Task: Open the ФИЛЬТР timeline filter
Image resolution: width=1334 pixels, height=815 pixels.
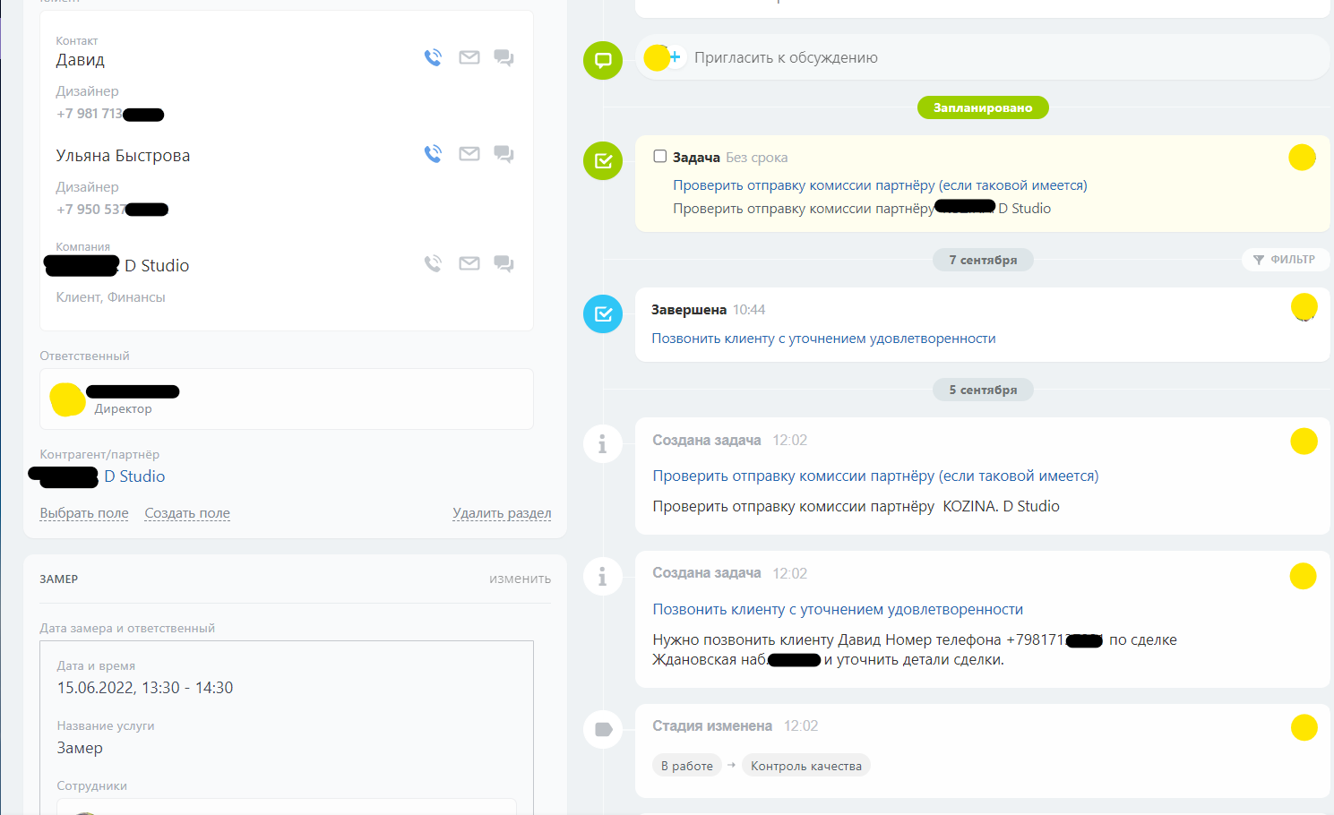Action: 1285,260
